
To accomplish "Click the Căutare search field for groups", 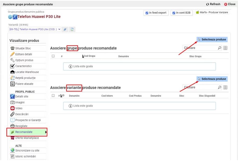I will [x=200, y=48].
